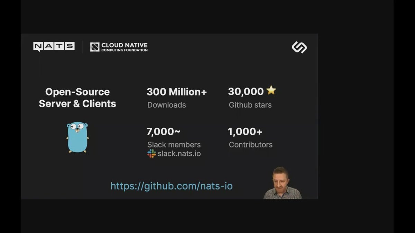Image resolution: width=415 pixels, height=233 pixels.
Task: Open the slack.nats.io link
Action: 179,154
